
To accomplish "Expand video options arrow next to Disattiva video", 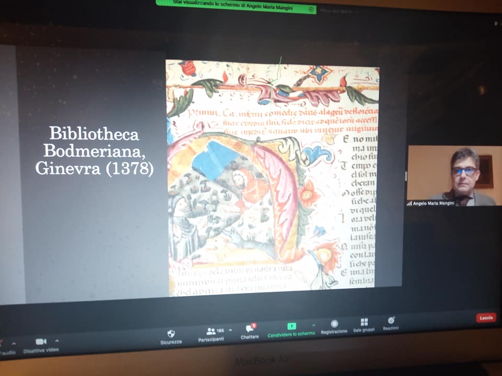I will coord(57,341).
